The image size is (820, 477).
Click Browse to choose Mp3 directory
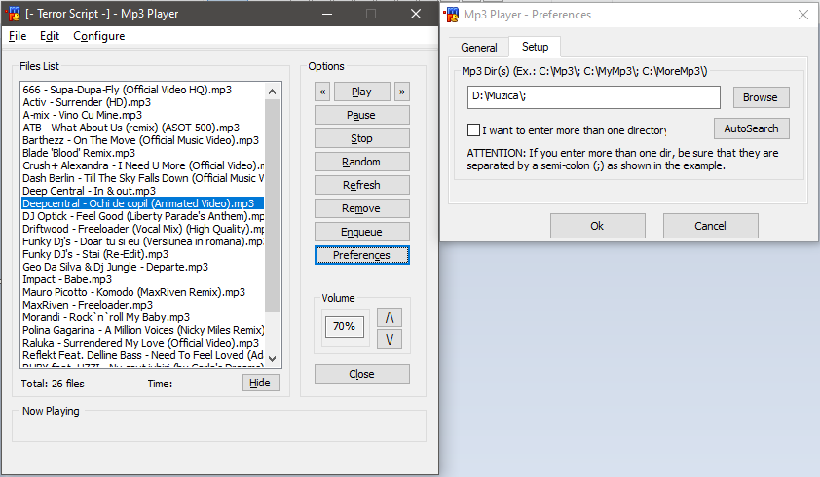click(761, 97)
